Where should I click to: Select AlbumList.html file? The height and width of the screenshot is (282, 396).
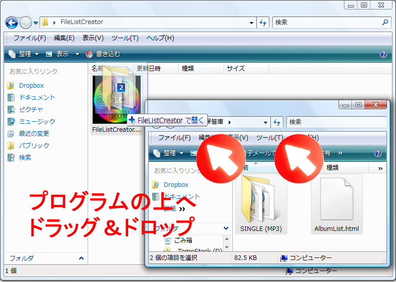(x=336, y=204)
